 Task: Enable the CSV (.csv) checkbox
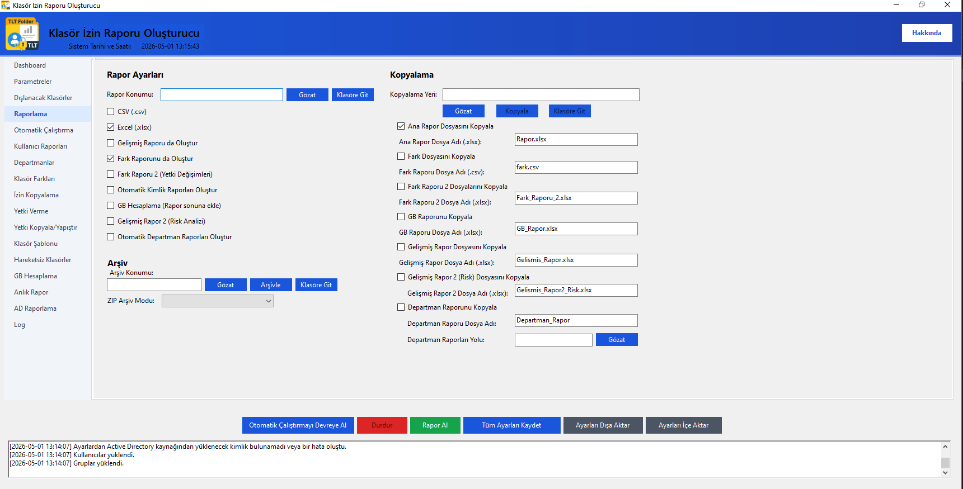tap(111, 112)
